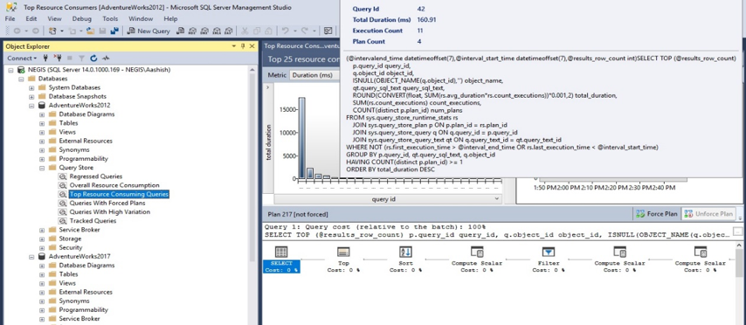Open Queries With High Variation report
This screenshot has height=325, width=746.
coord(109,211)
